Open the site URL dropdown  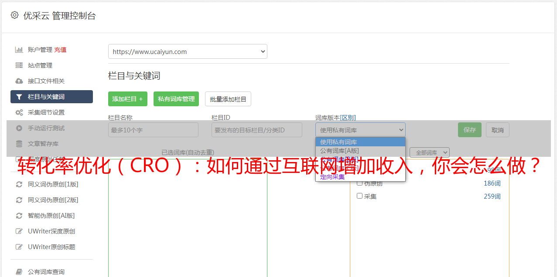[x=188, y=51]
